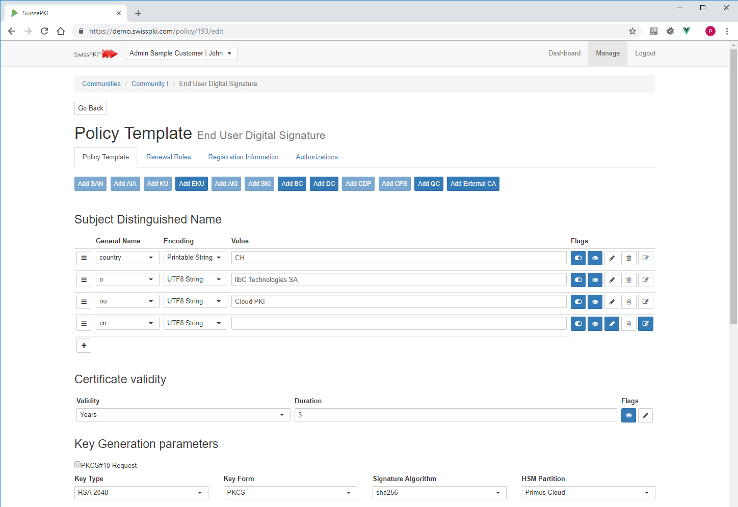Click the Logout link
Image resolution: width=738 pixels, height=507 pixels.
click(645, 53)
